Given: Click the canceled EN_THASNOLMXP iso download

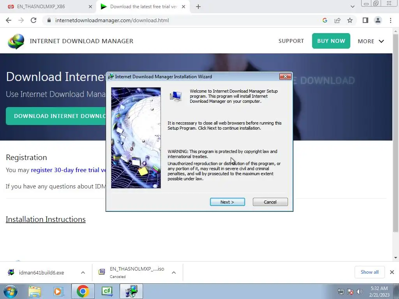Looking at the screenshot, I should 132,272.
